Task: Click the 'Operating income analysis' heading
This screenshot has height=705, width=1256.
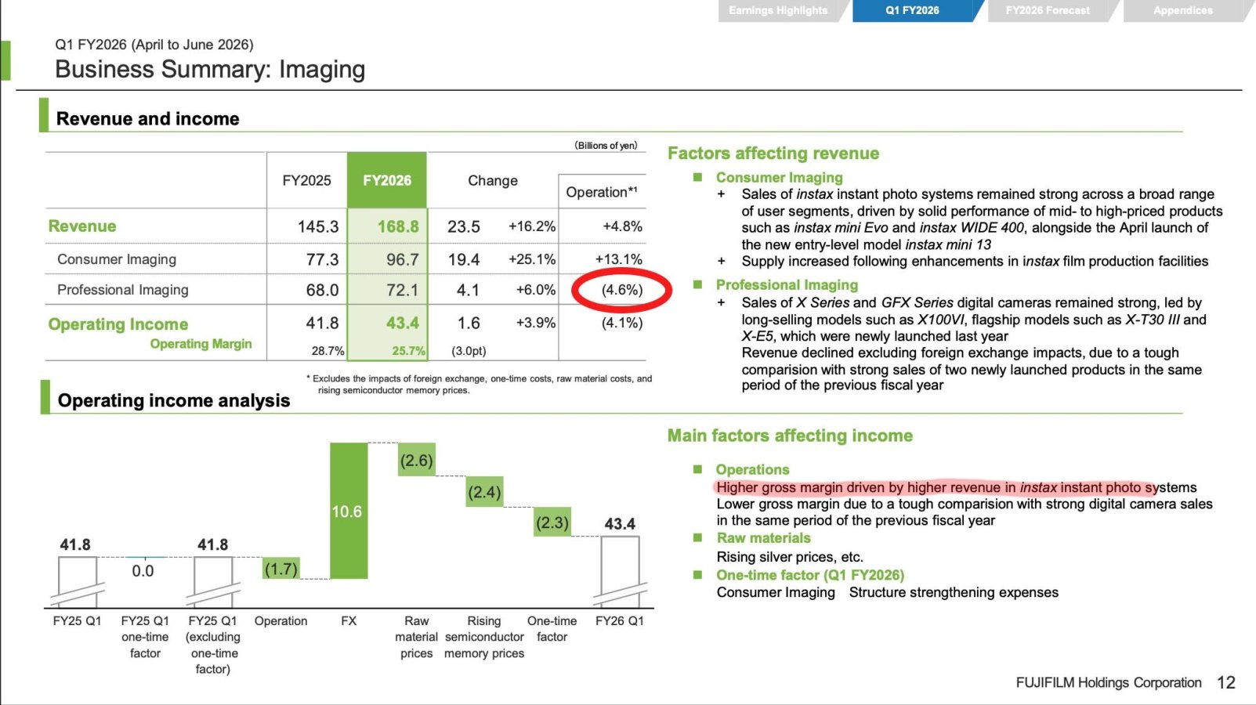Action: (x=174, y=401)
